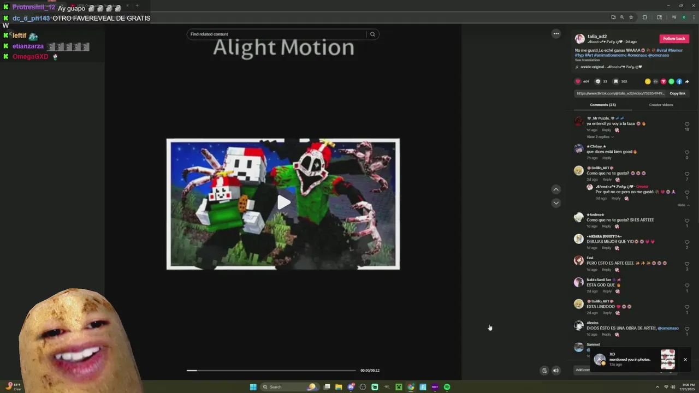Open Mr Puzzle commenter avatar

click(579, 122)
